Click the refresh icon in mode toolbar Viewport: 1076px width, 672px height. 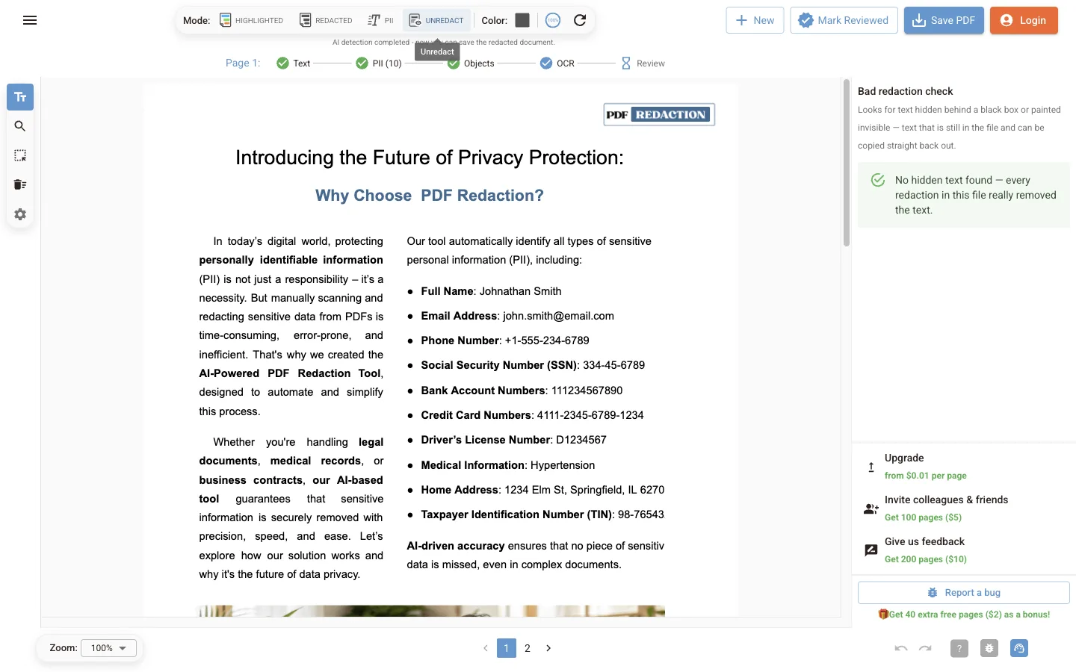580,20
